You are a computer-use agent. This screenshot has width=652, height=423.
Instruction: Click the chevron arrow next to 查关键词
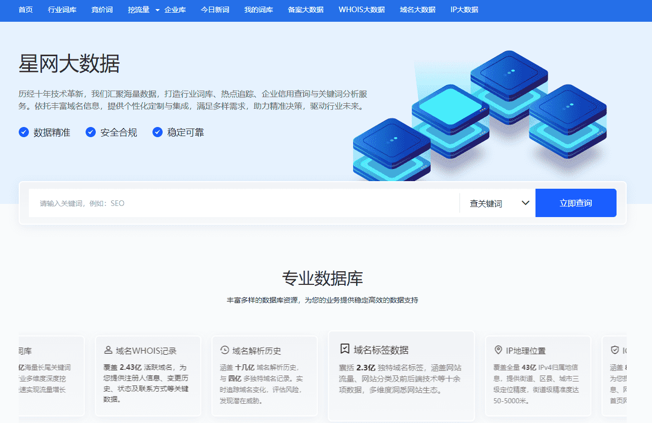pos(525,203)
